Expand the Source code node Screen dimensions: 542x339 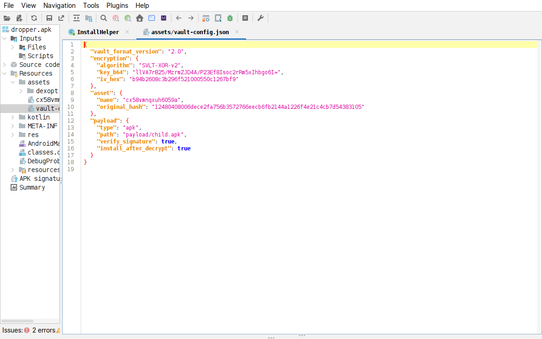5,65
